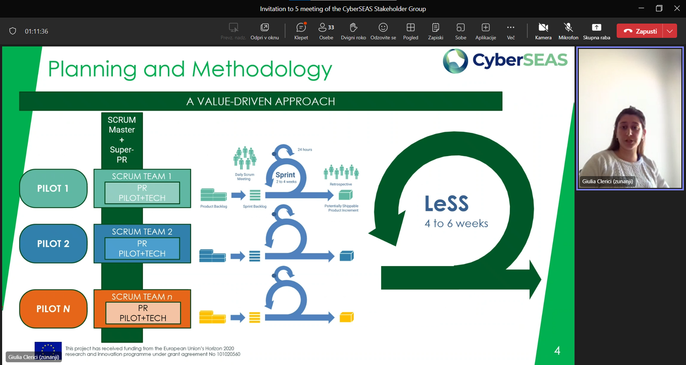Show the Osebe participants list
This screenshot has width=686, height=365.
click(326, 31)
